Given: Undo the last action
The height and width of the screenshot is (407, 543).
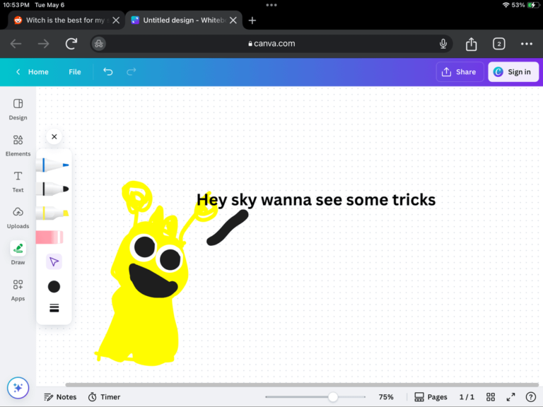Looking at the screenshot, I should click(x=108, y=71).
